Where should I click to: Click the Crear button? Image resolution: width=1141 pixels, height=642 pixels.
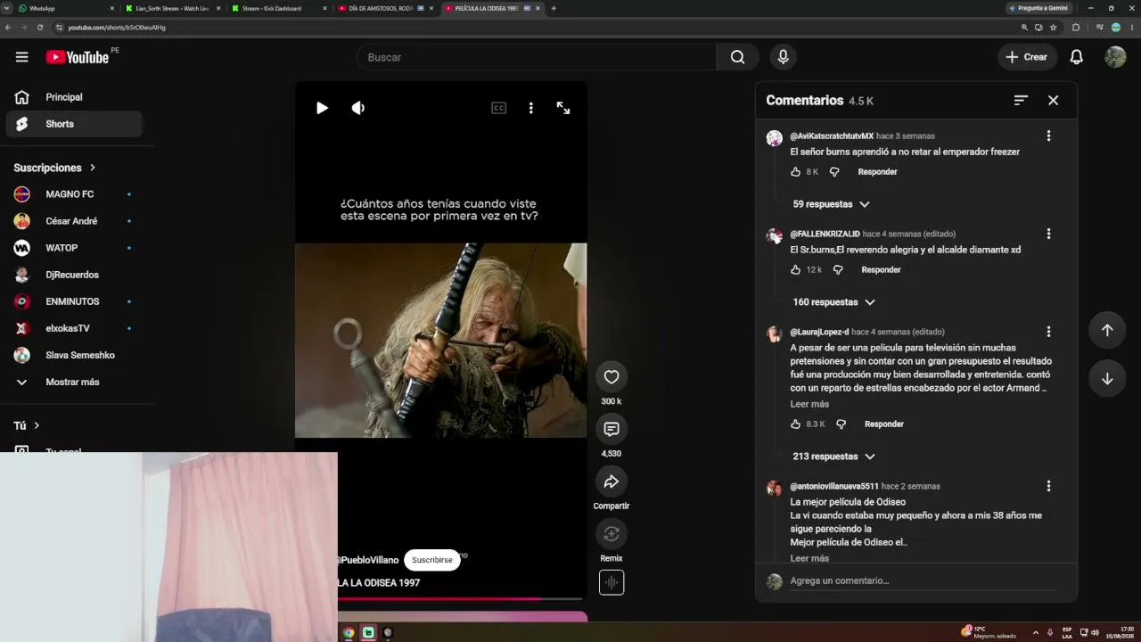tap(1027, 57)
